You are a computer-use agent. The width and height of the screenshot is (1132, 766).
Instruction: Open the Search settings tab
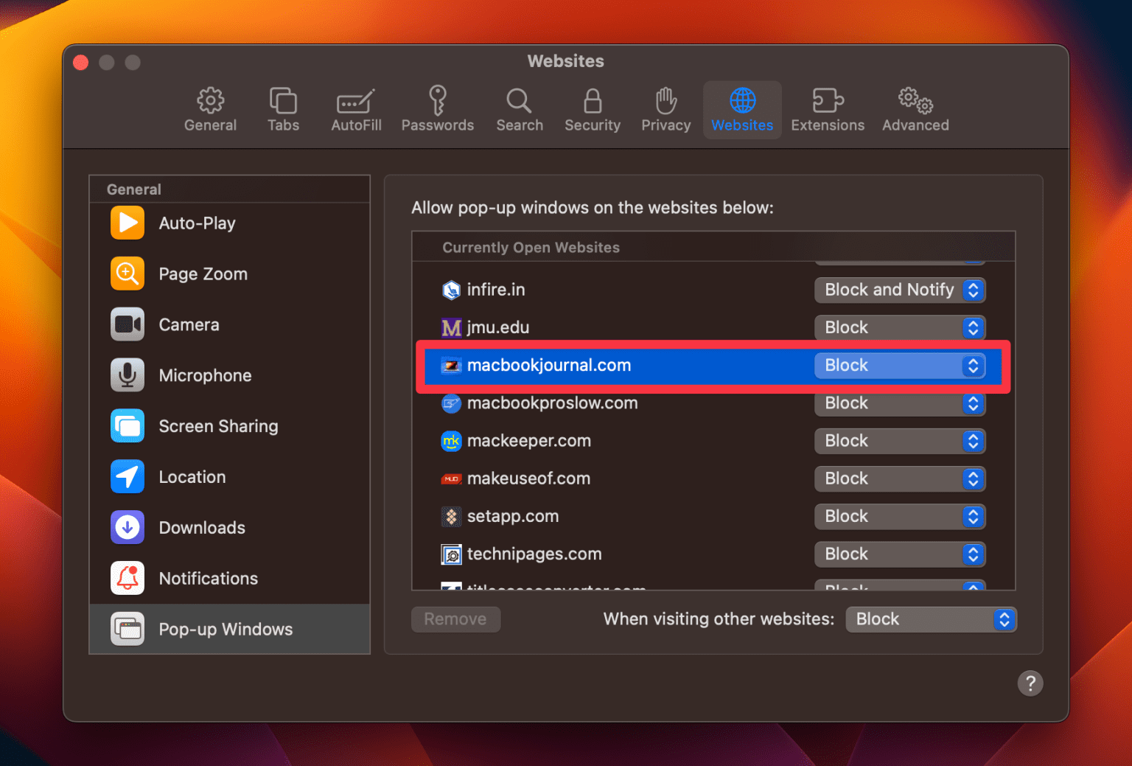click(519, 108)
